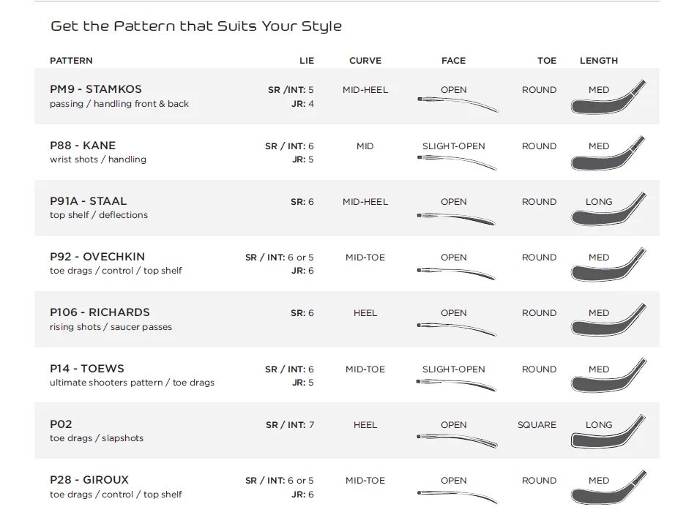Click the P02 square toe blade icon

click(608, 434)
